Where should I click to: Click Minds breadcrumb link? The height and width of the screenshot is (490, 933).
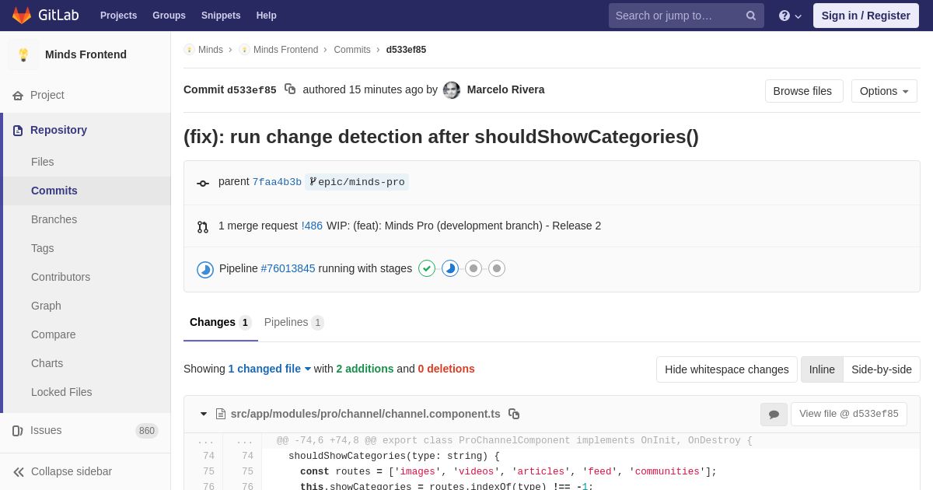tap(211, 50)
